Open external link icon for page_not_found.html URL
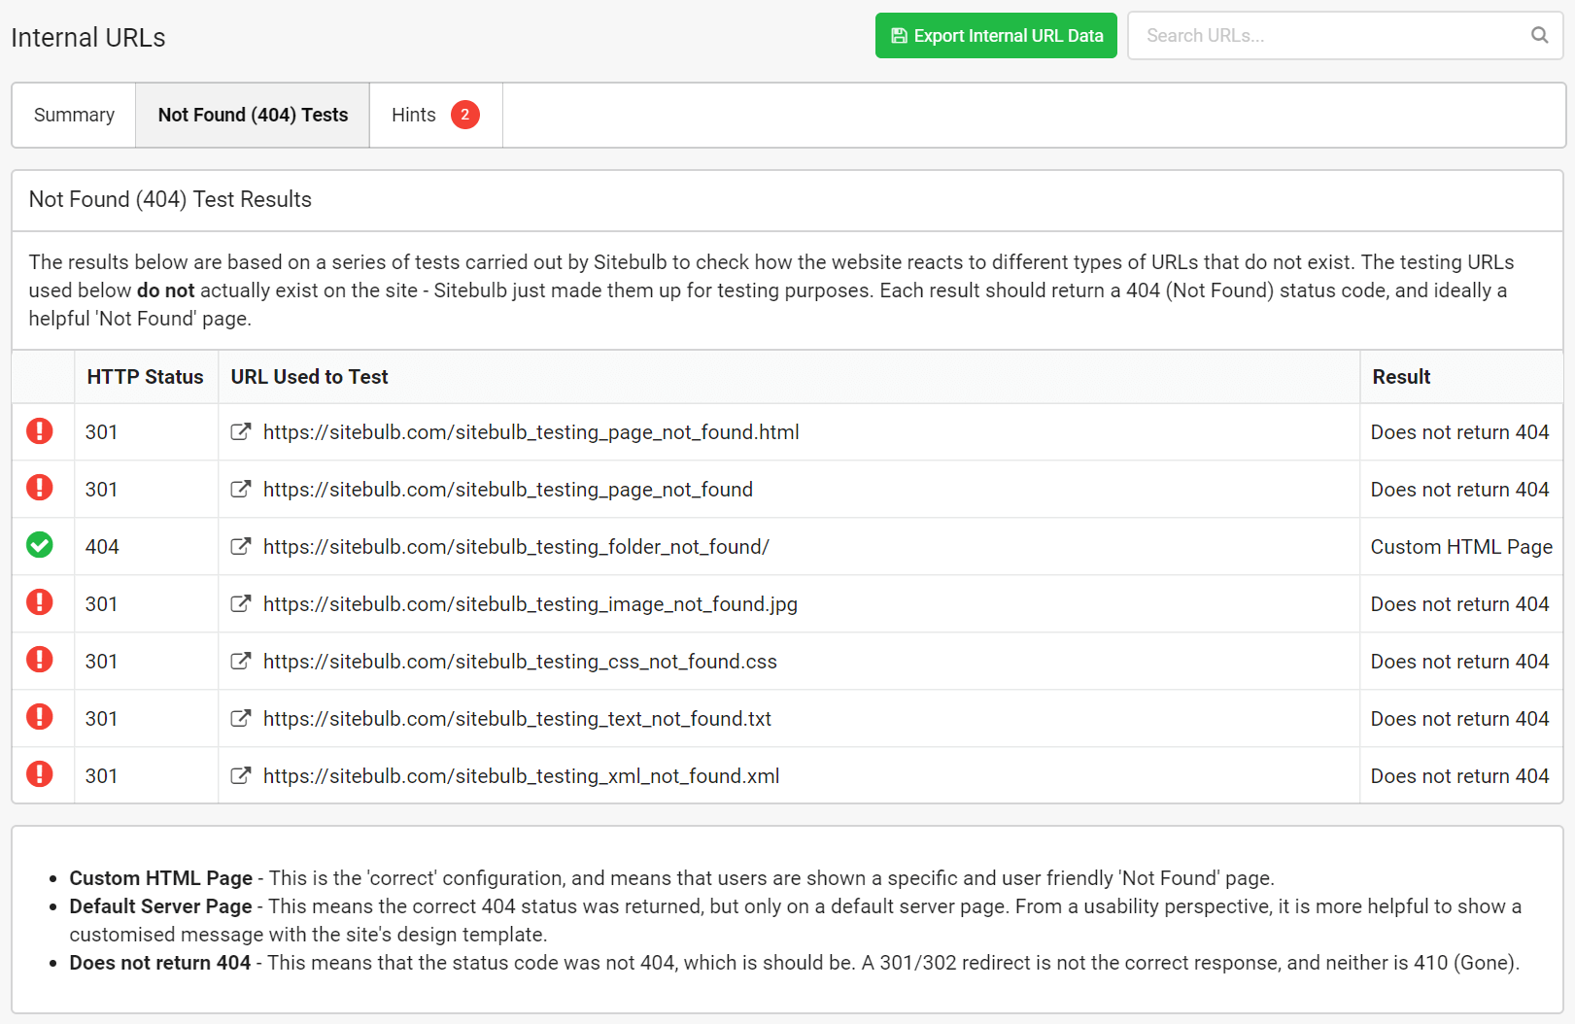1575x1024 pixels. click(240, 432)
